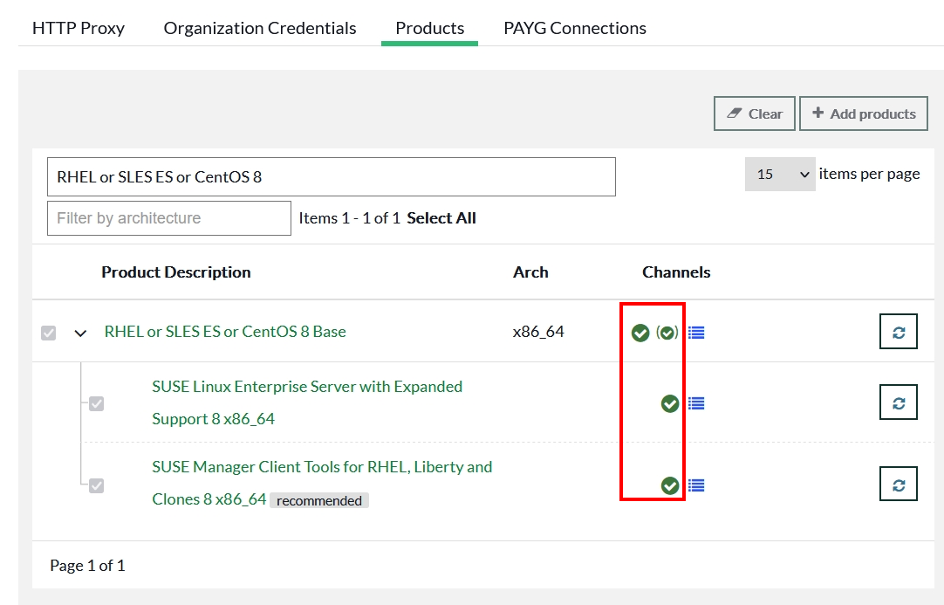
Task: Click the x86_64 arch cell
Action: click(x=538, y=332)
